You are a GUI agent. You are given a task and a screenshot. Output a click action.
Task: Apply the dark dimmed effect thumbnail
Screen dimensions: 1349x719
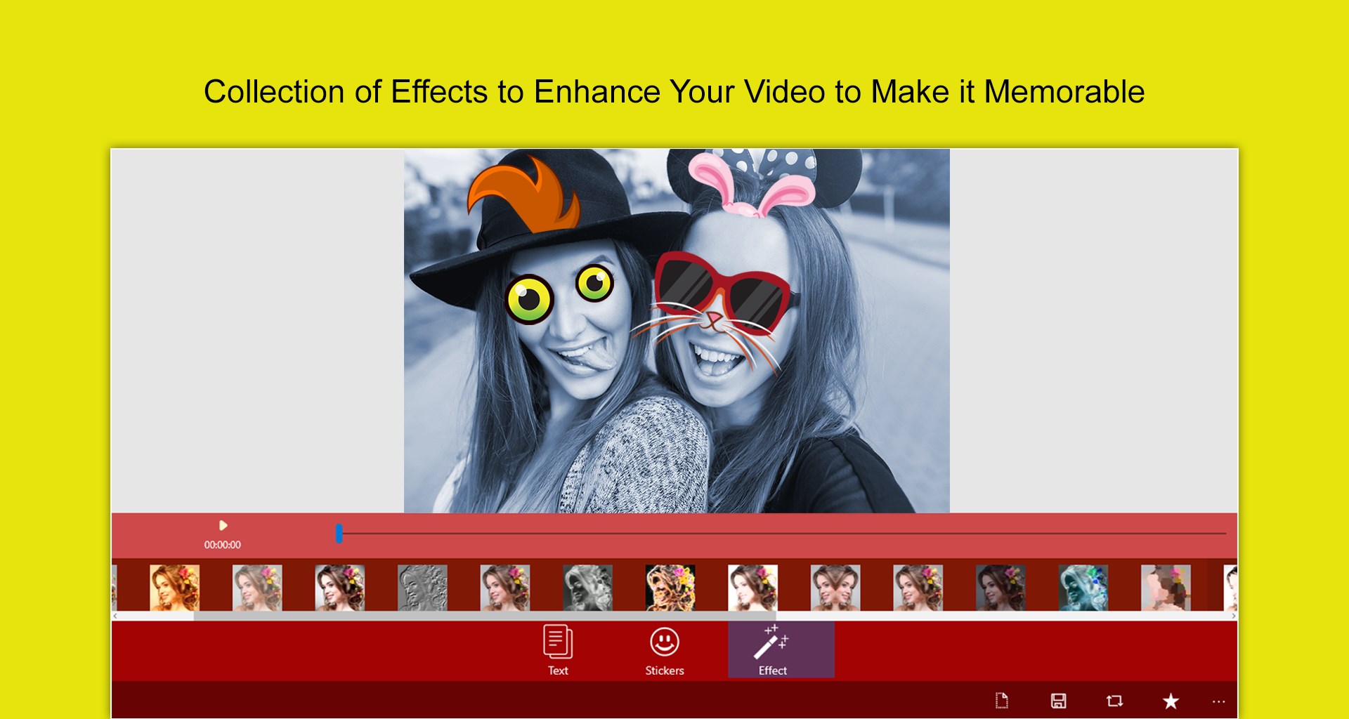[x=1001, y=588]
